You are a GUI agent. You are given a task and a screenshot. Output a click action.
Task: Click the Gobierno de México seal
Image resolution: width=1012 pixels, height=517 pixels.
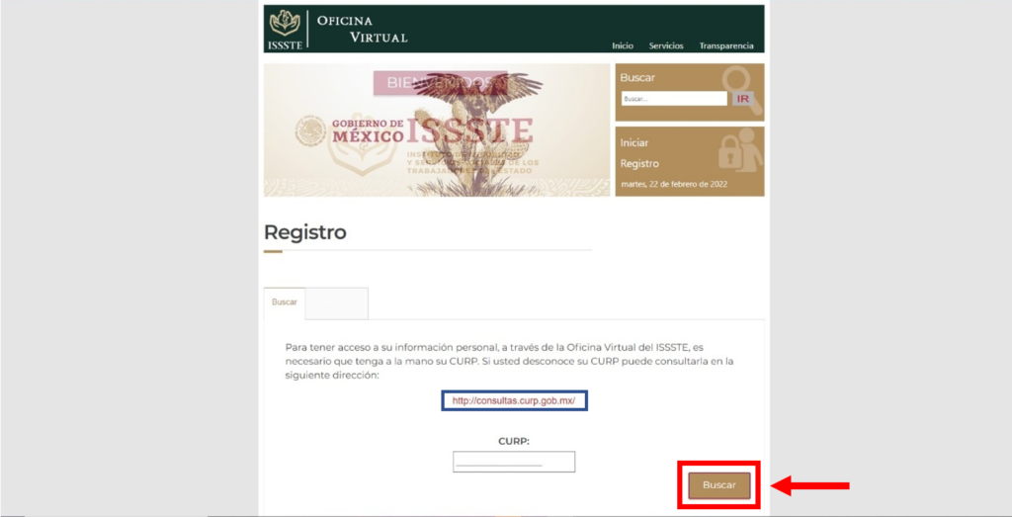click(x=310, y=131)
